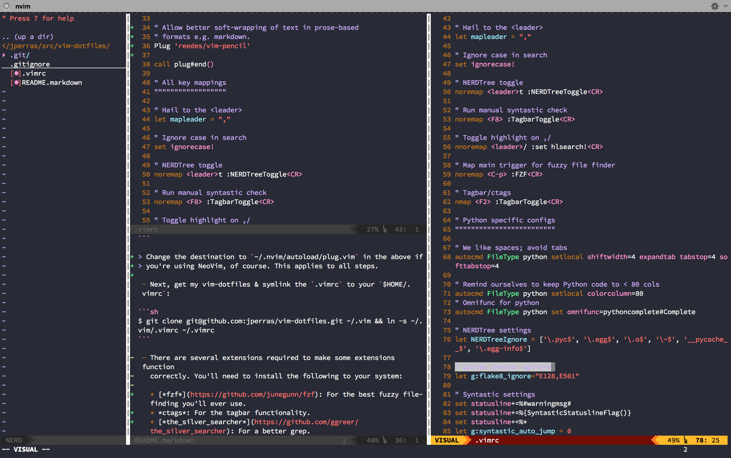
Task: Click the 'All key mappings' comment on line 40
Action: pyautogui.click(x=190, y=83)
